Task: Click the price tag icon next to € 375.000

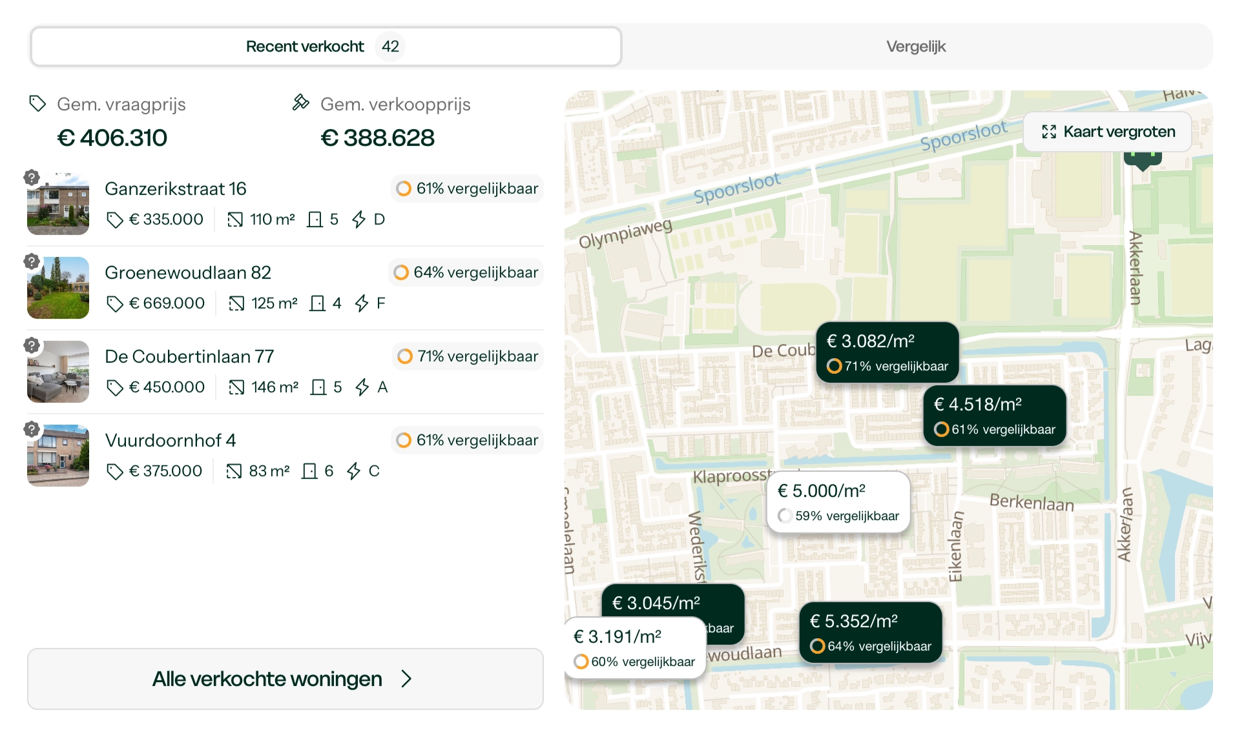Action: pos(114,472)
